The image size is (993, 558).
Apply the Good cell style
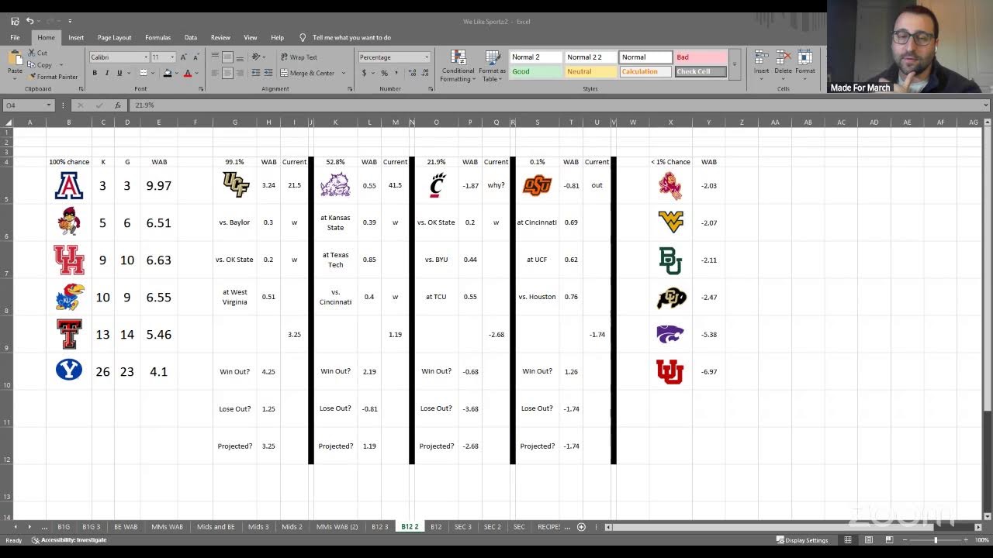(x=536, y=71)
